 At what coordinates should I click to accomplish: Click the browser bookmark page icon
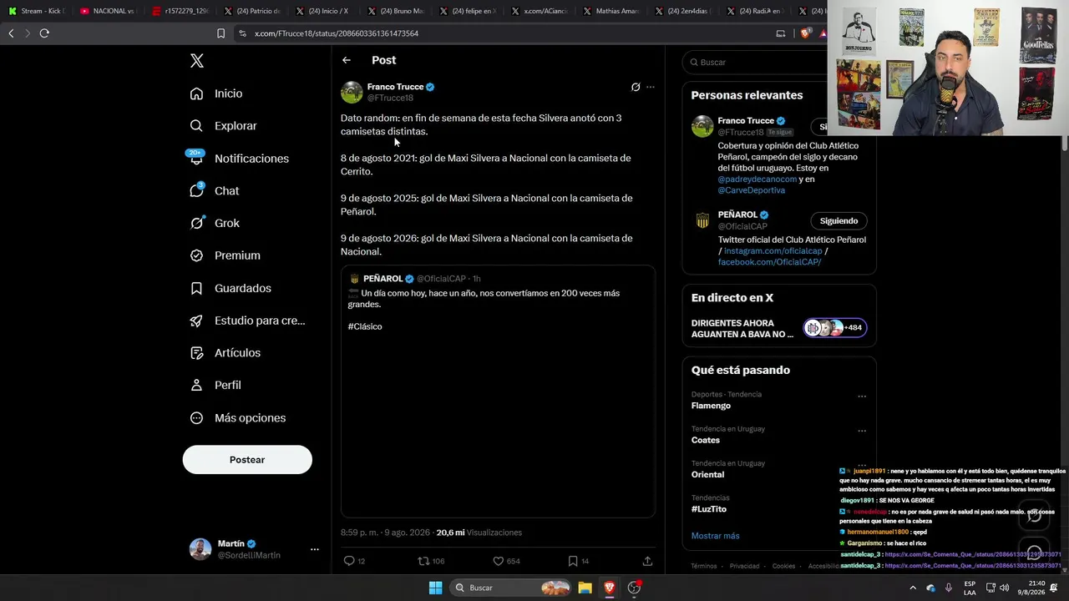tap(220, 33)
